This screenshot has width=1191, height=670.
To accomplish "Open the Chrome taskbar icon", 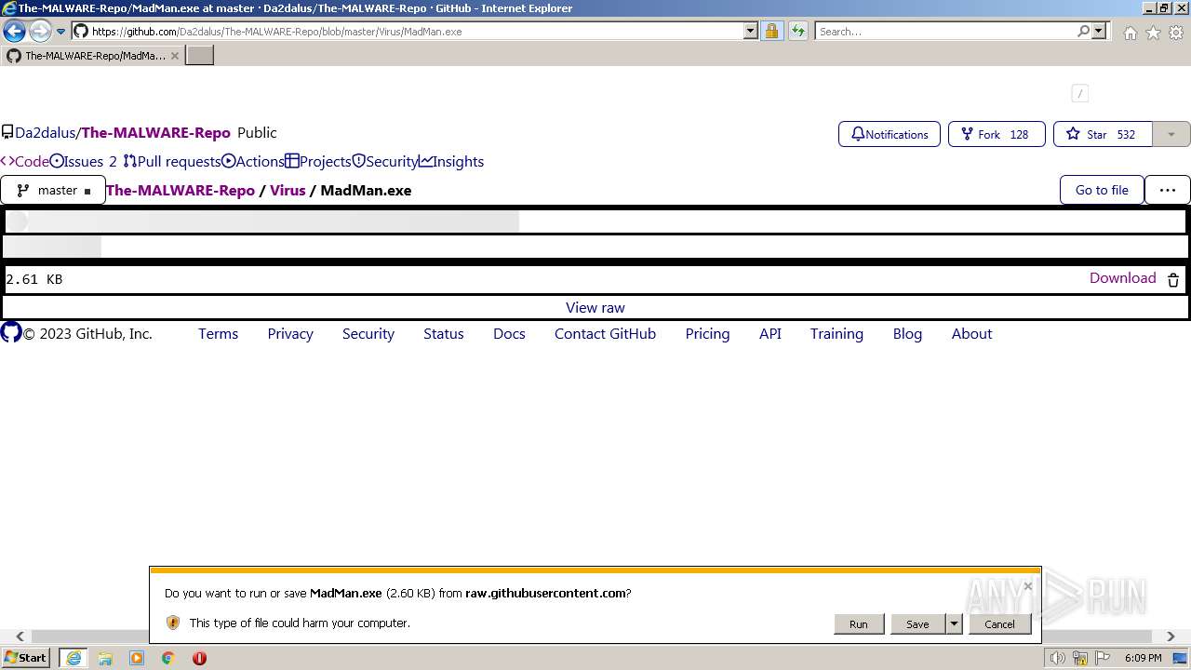I will (x=168, y=658).
